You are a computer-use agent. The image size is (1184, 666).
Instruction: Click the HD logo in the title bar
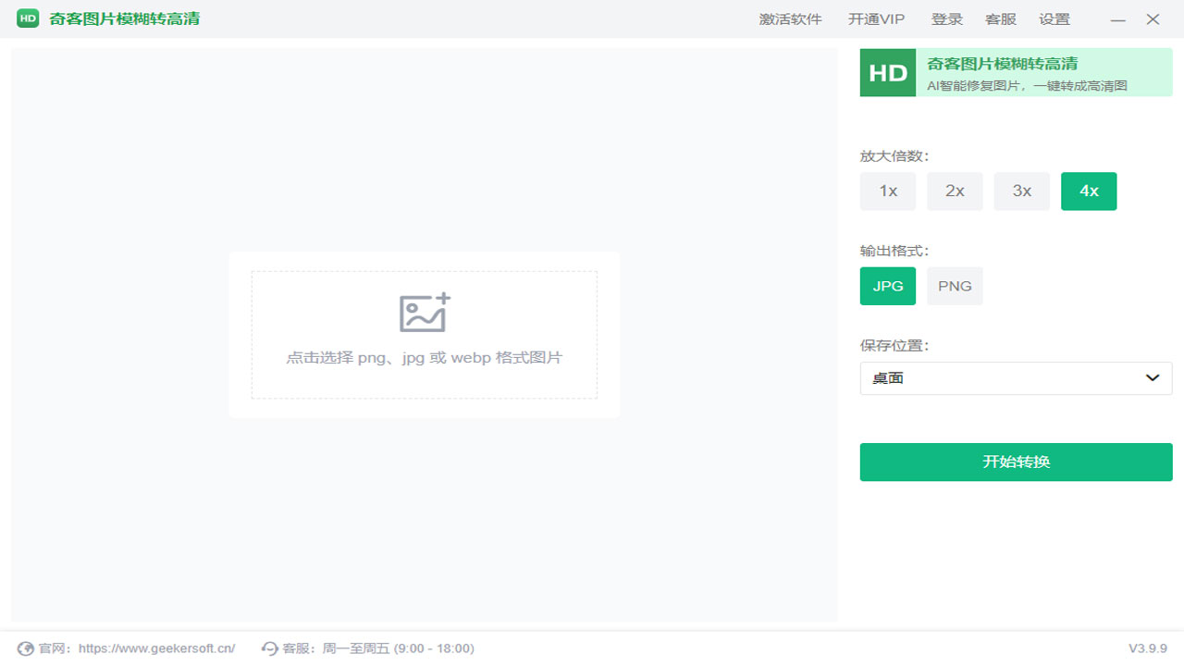pos(27,18)
